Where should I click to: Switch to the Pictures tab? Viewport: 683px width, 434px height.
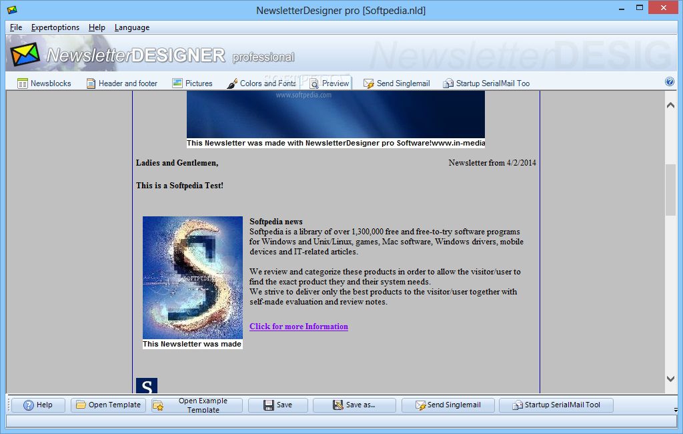pyautogui.click(x=192, y=83)
